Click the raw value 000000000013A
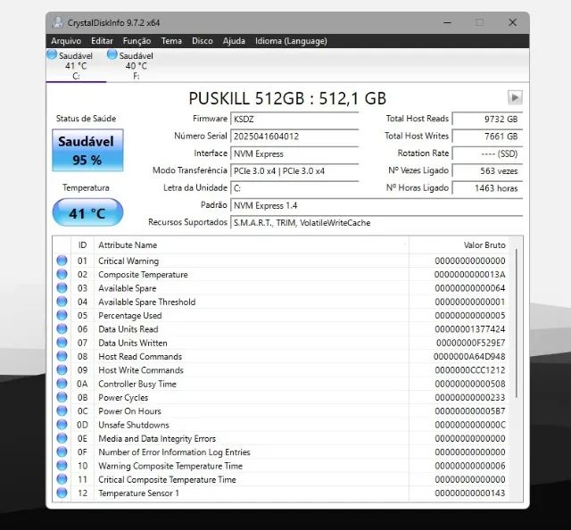Image resolution: width=571 pixels, height=530 pixels. (x=470, y=274)
